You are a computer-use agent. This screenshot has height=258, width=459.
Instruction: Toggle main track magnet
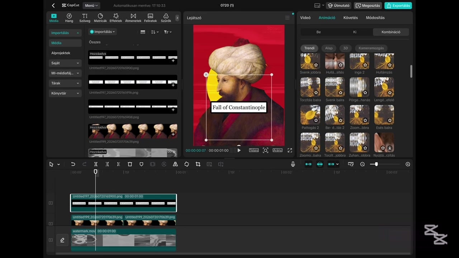[308, 164]
